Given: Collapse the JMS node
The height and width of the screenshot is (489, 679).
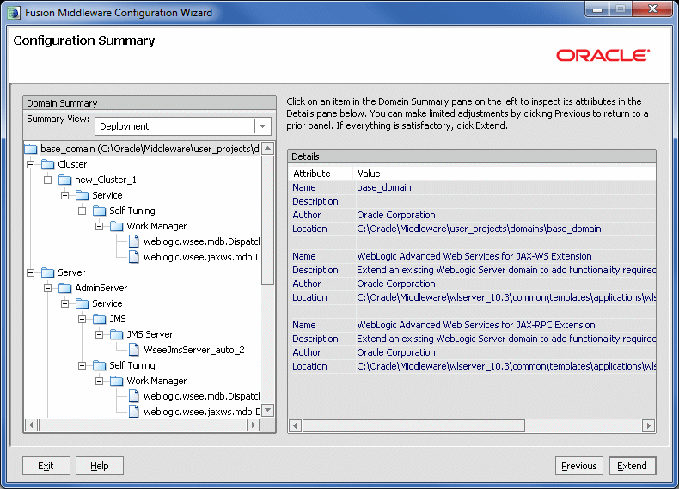Looking at the screenshot, I should [82, 319].
